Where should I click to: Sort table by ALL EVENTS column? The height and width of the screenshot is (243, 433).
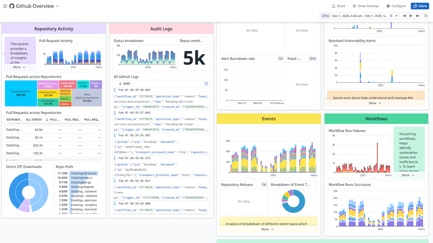coord(34,119)
